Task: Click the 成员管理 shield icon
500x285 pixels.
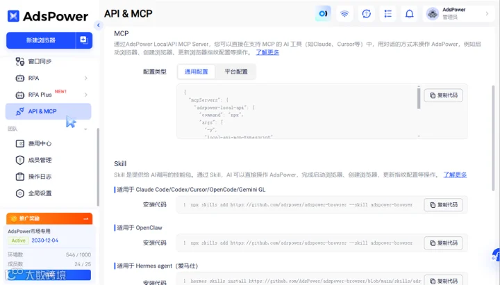Action: click(19, 160)
